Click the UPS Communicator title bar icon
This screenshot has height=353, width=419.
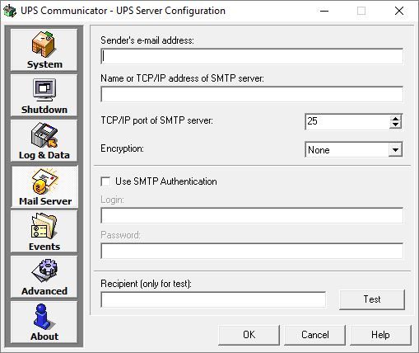click(10, 11)
